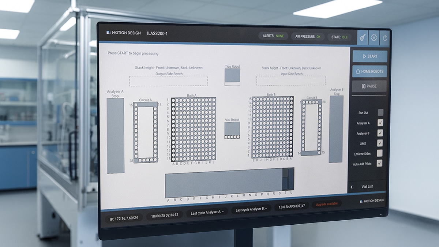
Task: Click the broom cleaning icon
Action: coord(363,37)
